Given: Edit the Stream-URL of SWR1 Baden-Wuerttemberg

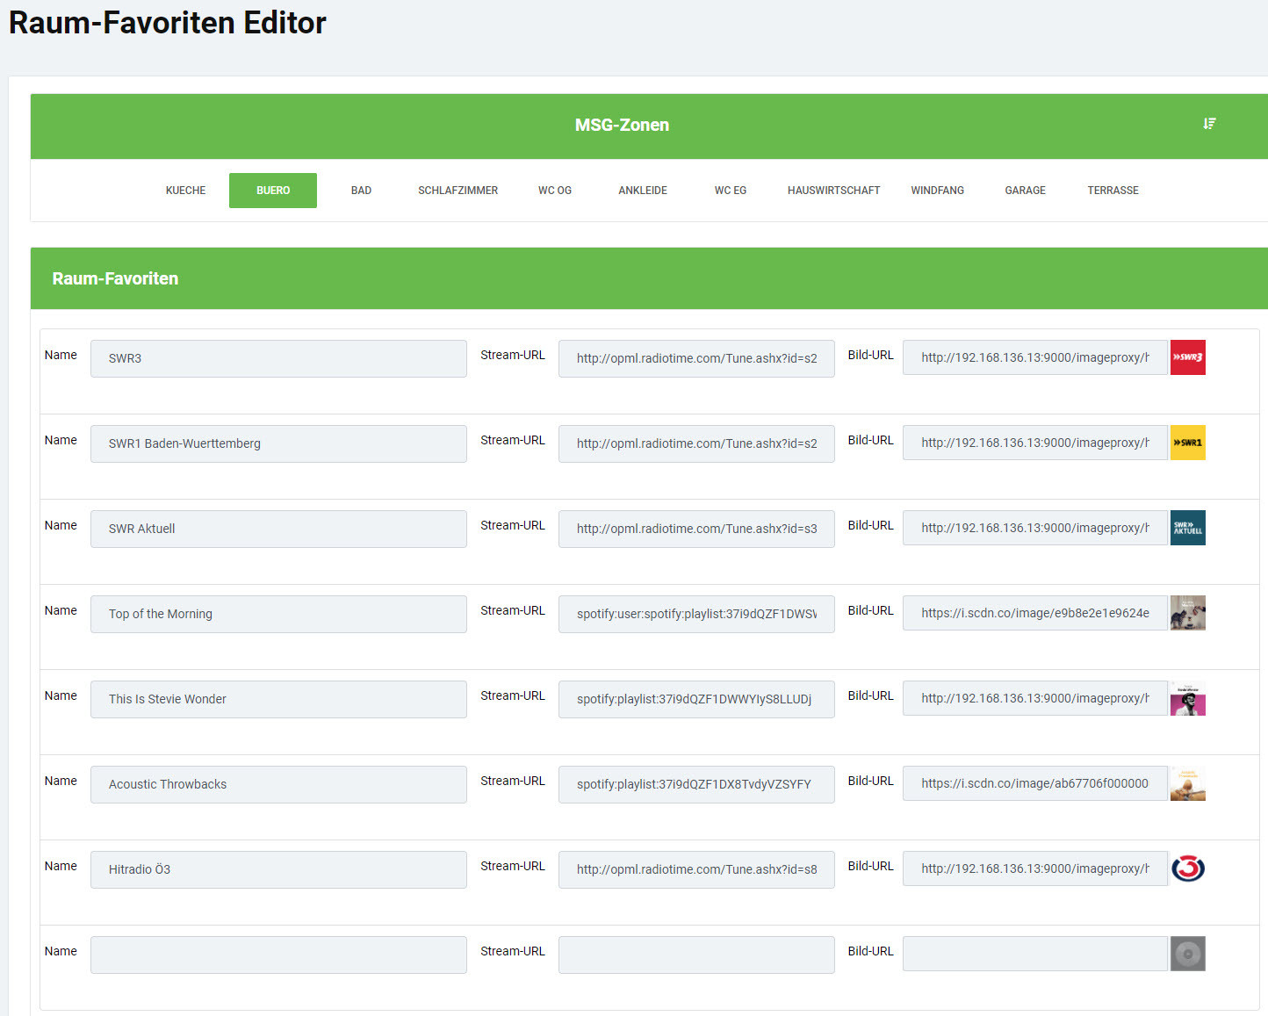Looking at the screenshot, I should [696, 443].
